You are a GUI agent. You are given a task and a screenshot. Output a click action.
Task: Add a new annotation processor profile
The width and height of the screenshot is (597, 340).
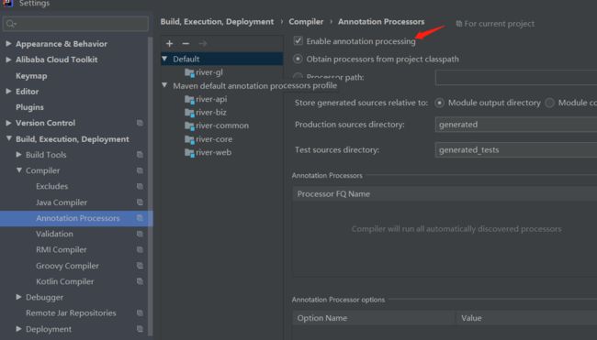coord(169,44)
